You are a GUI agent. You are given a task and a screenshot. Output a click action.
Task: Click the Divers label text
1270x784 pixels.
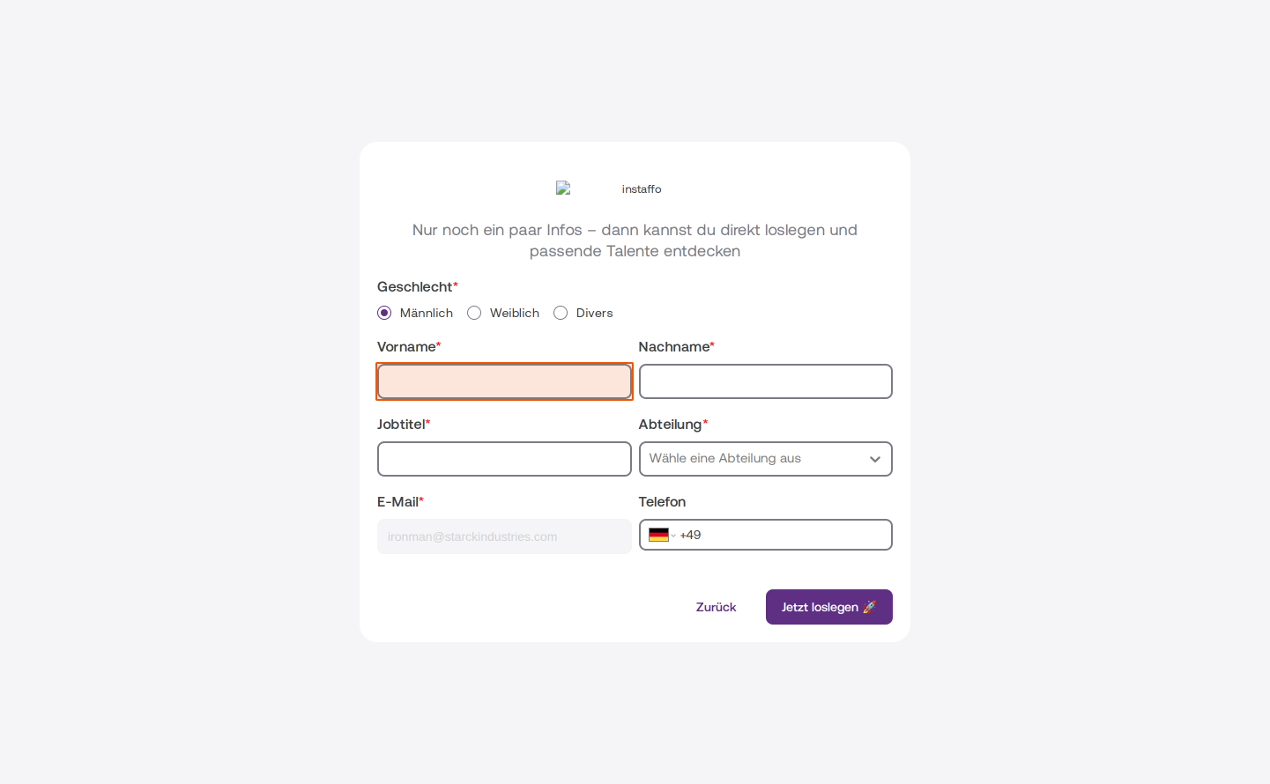pyautogui.click(x=595, y=313)
